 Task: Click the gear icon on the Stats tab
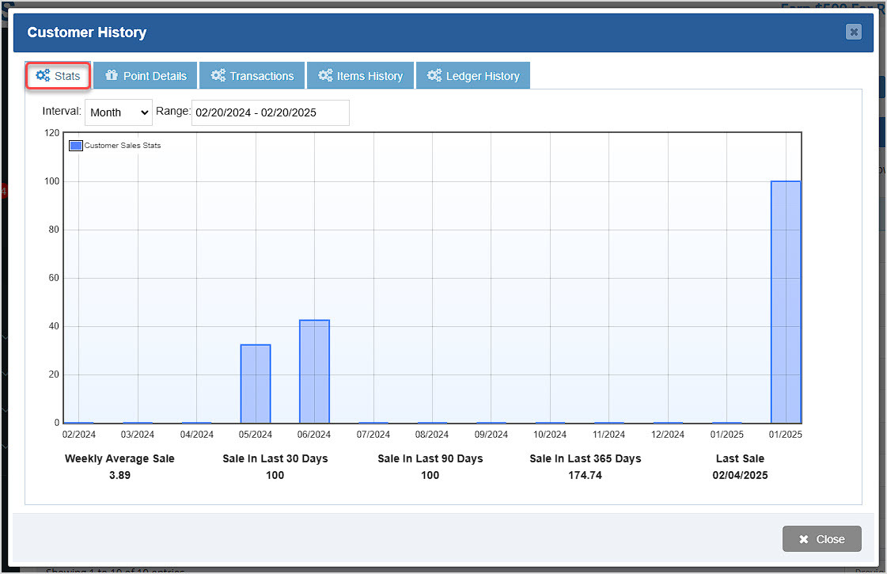[44, 75]
